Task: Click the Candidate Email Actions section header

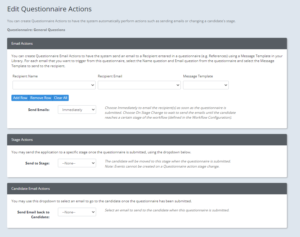Action: pos(30,188)
